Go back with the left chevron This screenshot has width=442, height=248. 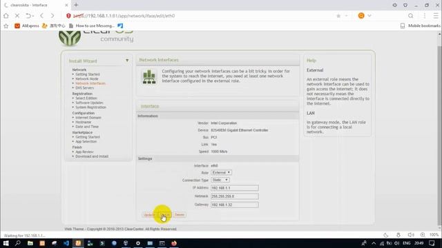click(x=41, y=16)
